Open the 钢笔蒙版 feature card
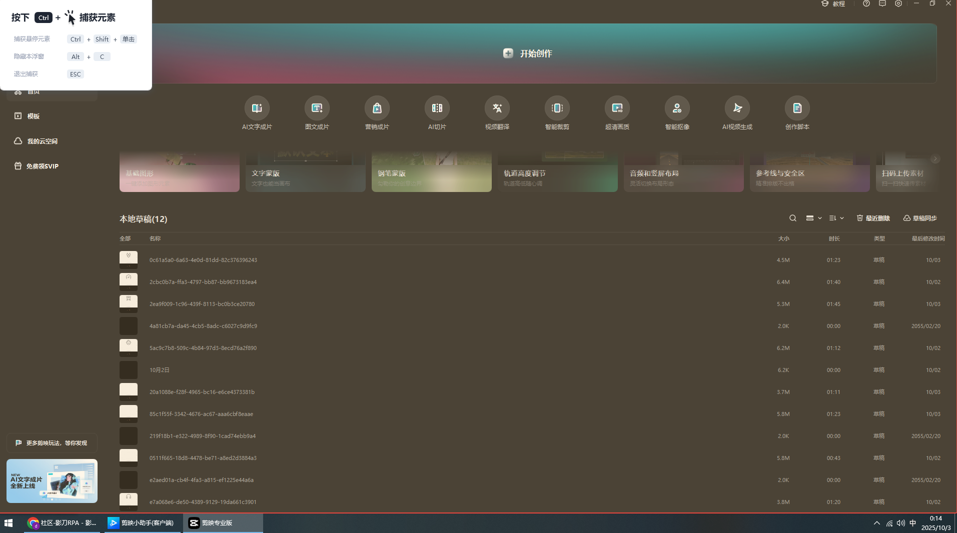The height and width of the screenshot is (533, 957). tap(432, 172)
